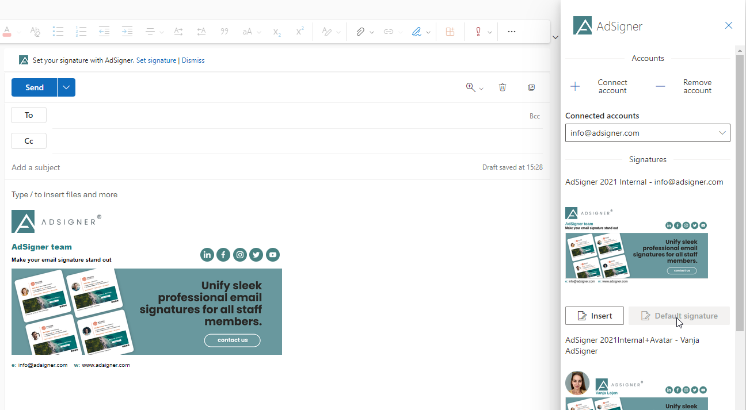The height and width of the screenshot is (410, 746).
Task: Open the apps add-in icon
Action: (x=450, y=32)
